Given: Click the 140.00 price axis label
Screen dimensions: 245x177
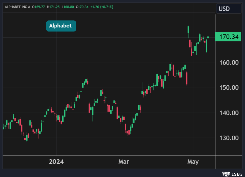Looking at the screenshot, I should click(229, 113).
